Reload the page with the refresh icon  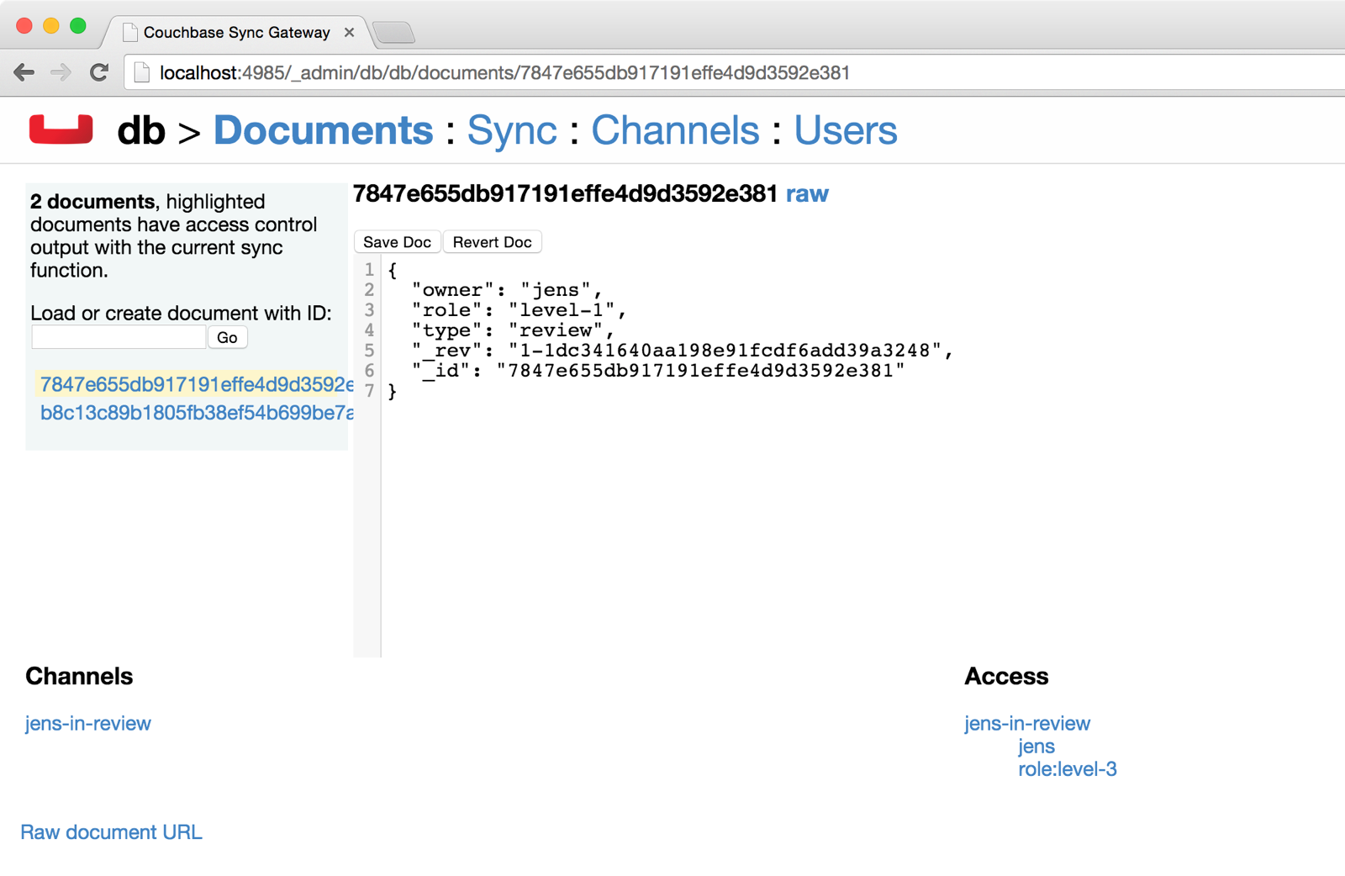click(x=99, y=73)
